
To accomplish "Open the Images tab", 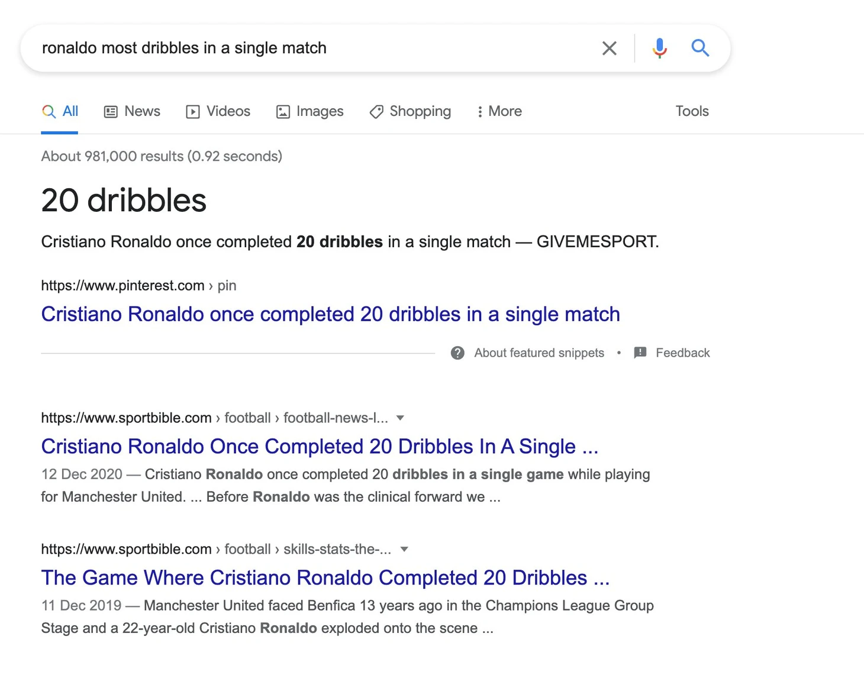I will [x=310, y=111].
